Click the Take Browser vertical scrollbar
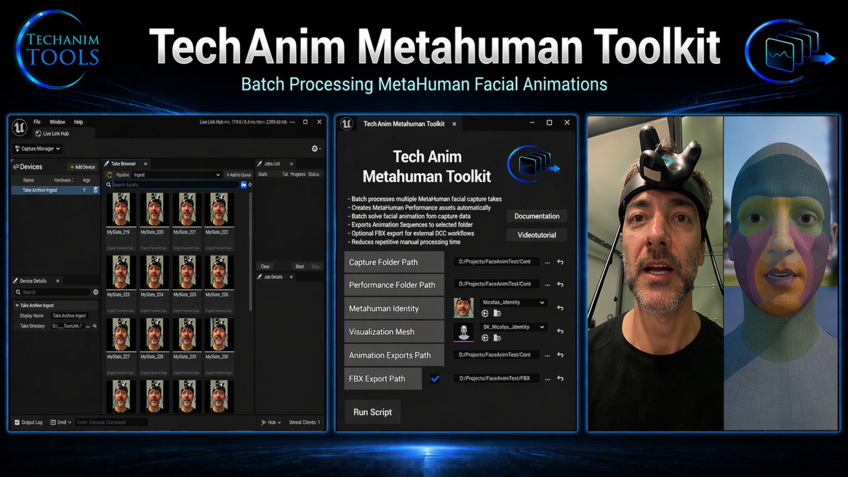Viewport: 848px width, 477px height. click(x=250, y=252)
